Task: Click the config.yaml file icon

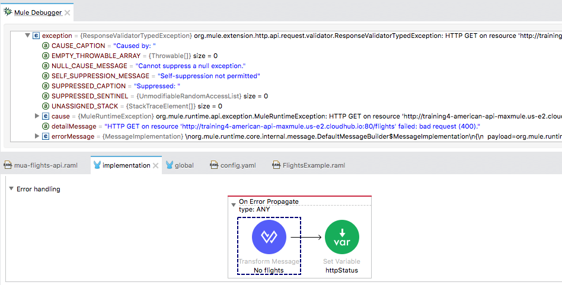Action: point(214,165)
